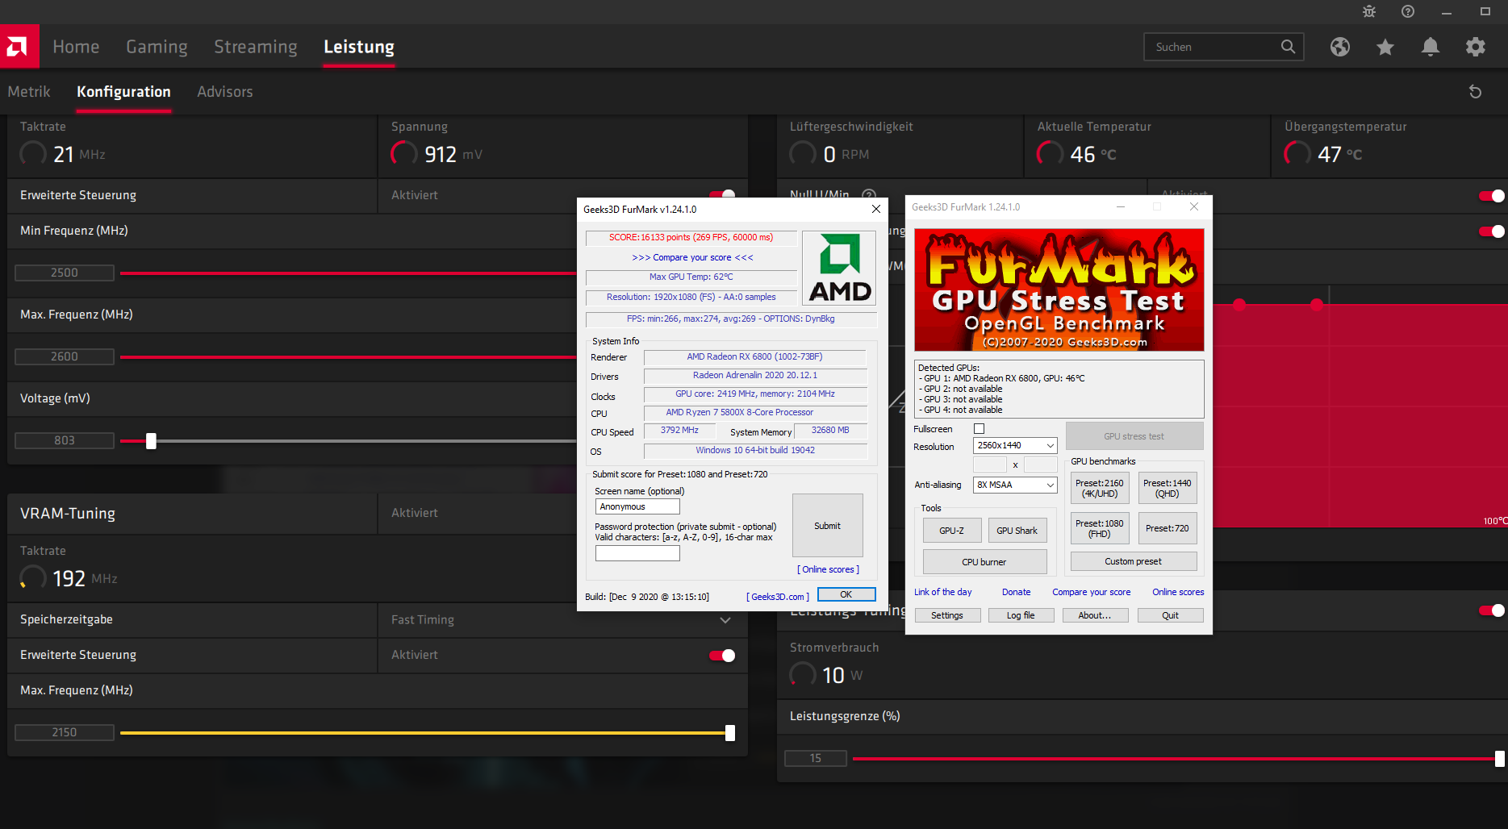
Task: Check the Fullscreen box in FurMark
Action: click(x=980, y=429)
